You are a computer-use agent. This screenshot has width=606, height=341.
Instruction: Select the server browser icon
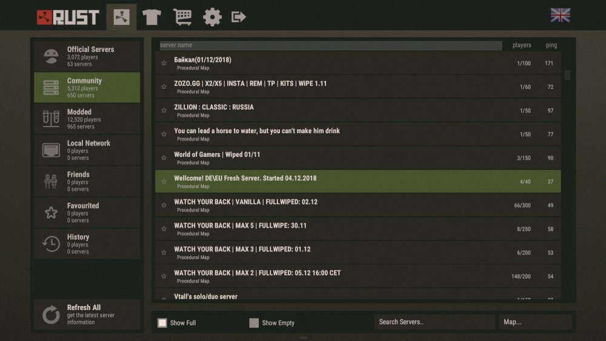(121, 17)
